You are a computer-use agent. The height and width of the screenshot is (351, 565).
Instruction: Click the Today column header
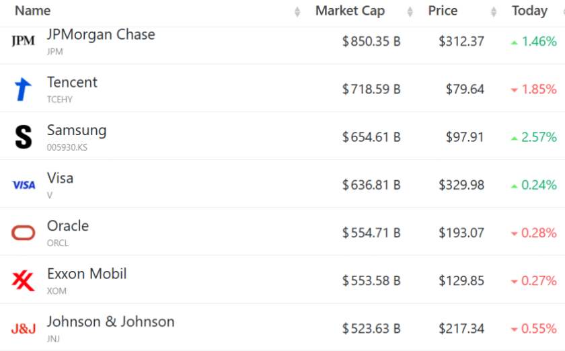point(529,11)
